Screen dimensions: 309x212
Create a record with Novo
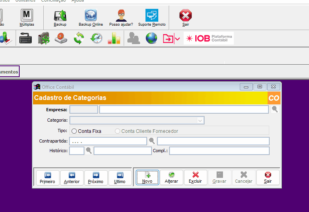[147, 177]
